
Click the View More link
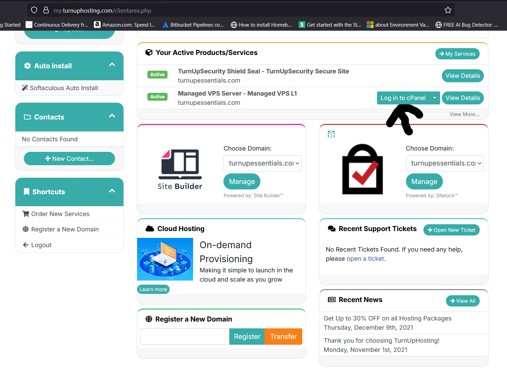pos(464,114)
